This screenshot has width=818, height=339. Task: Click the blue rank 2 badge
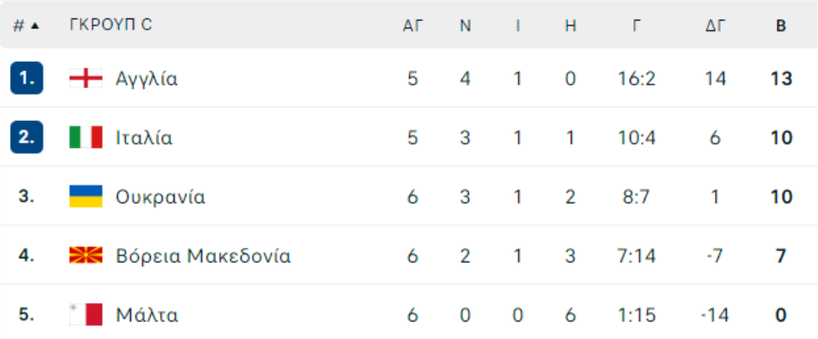click(26, 137)
